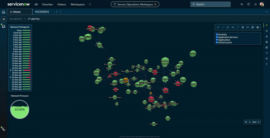
Task: Open the inbox icon in left sidebar
Action: pos(4,26)
